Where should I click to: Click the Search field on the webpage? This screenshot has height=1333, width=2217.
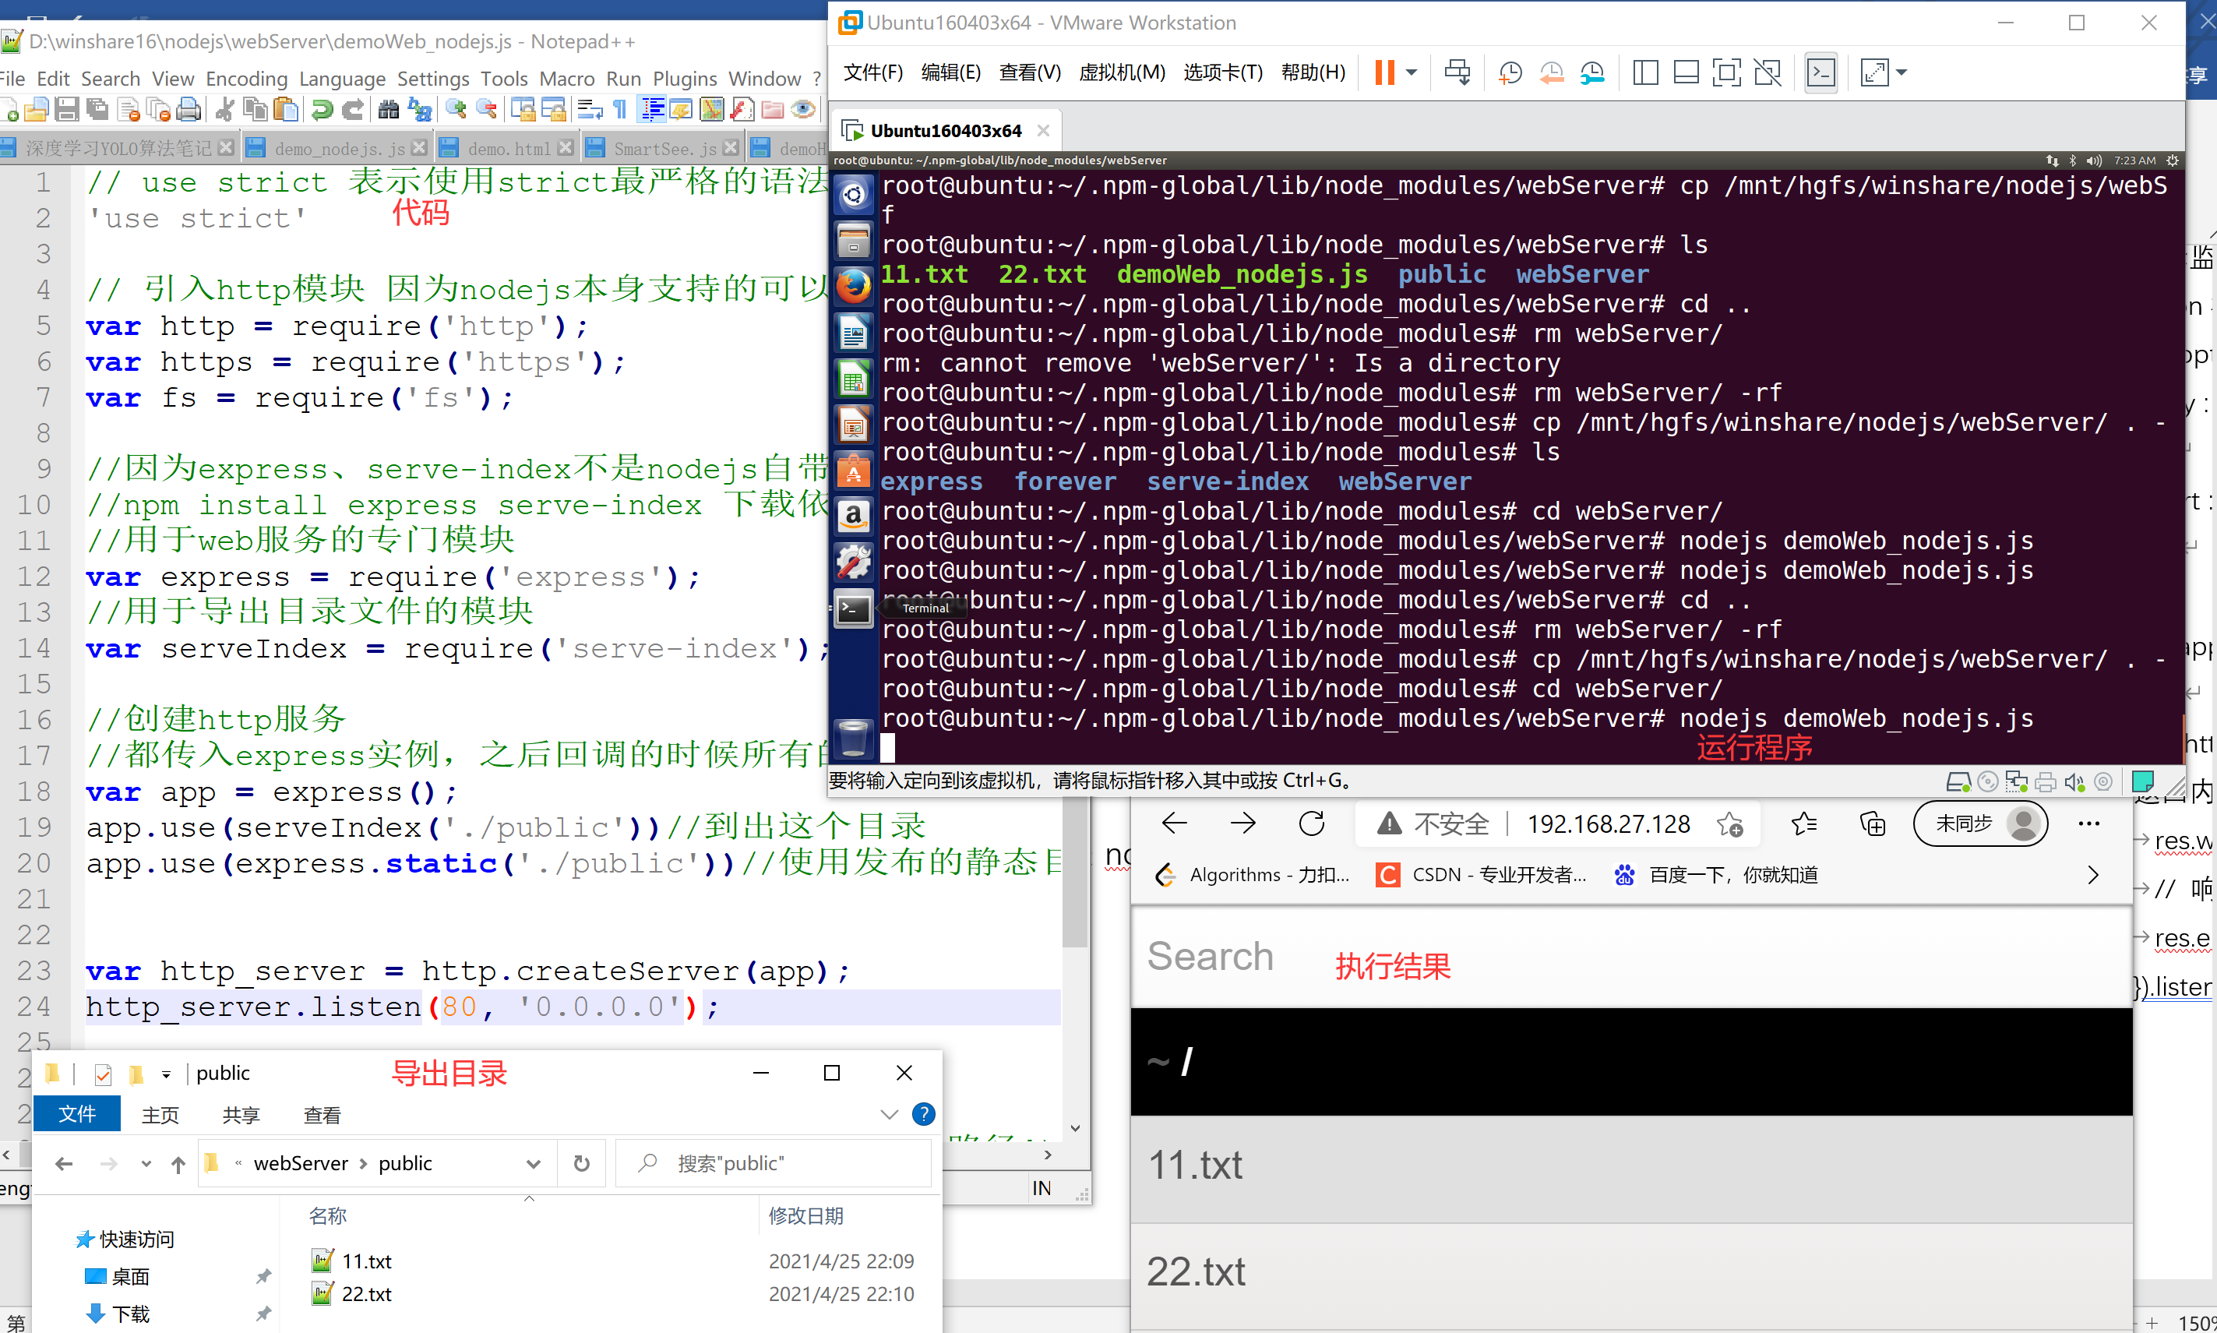(x=1211, y=956)
